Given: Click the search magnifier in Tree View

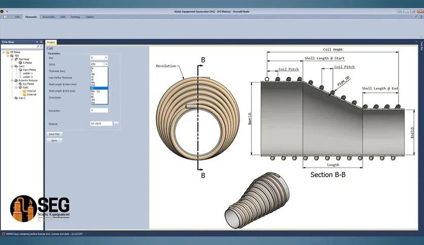Looking at the screenshot, I should click(x=38, y=47).
